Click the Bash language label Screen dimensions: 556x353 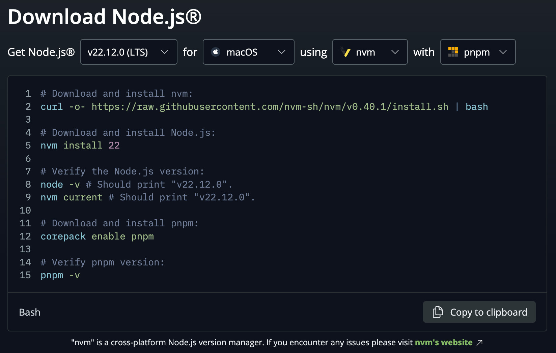coord(30,312)
